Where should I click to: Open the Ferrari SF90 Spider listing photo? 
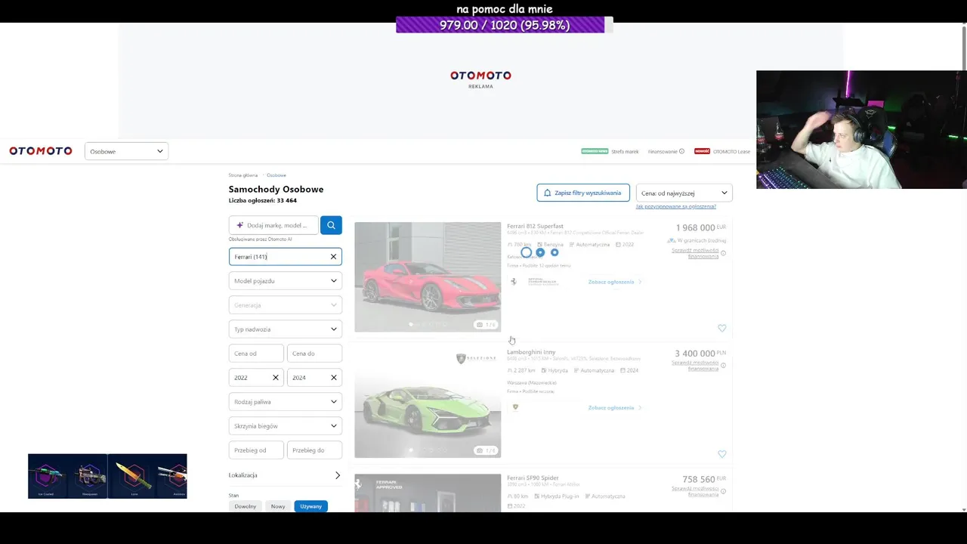(x=428, y=493)
